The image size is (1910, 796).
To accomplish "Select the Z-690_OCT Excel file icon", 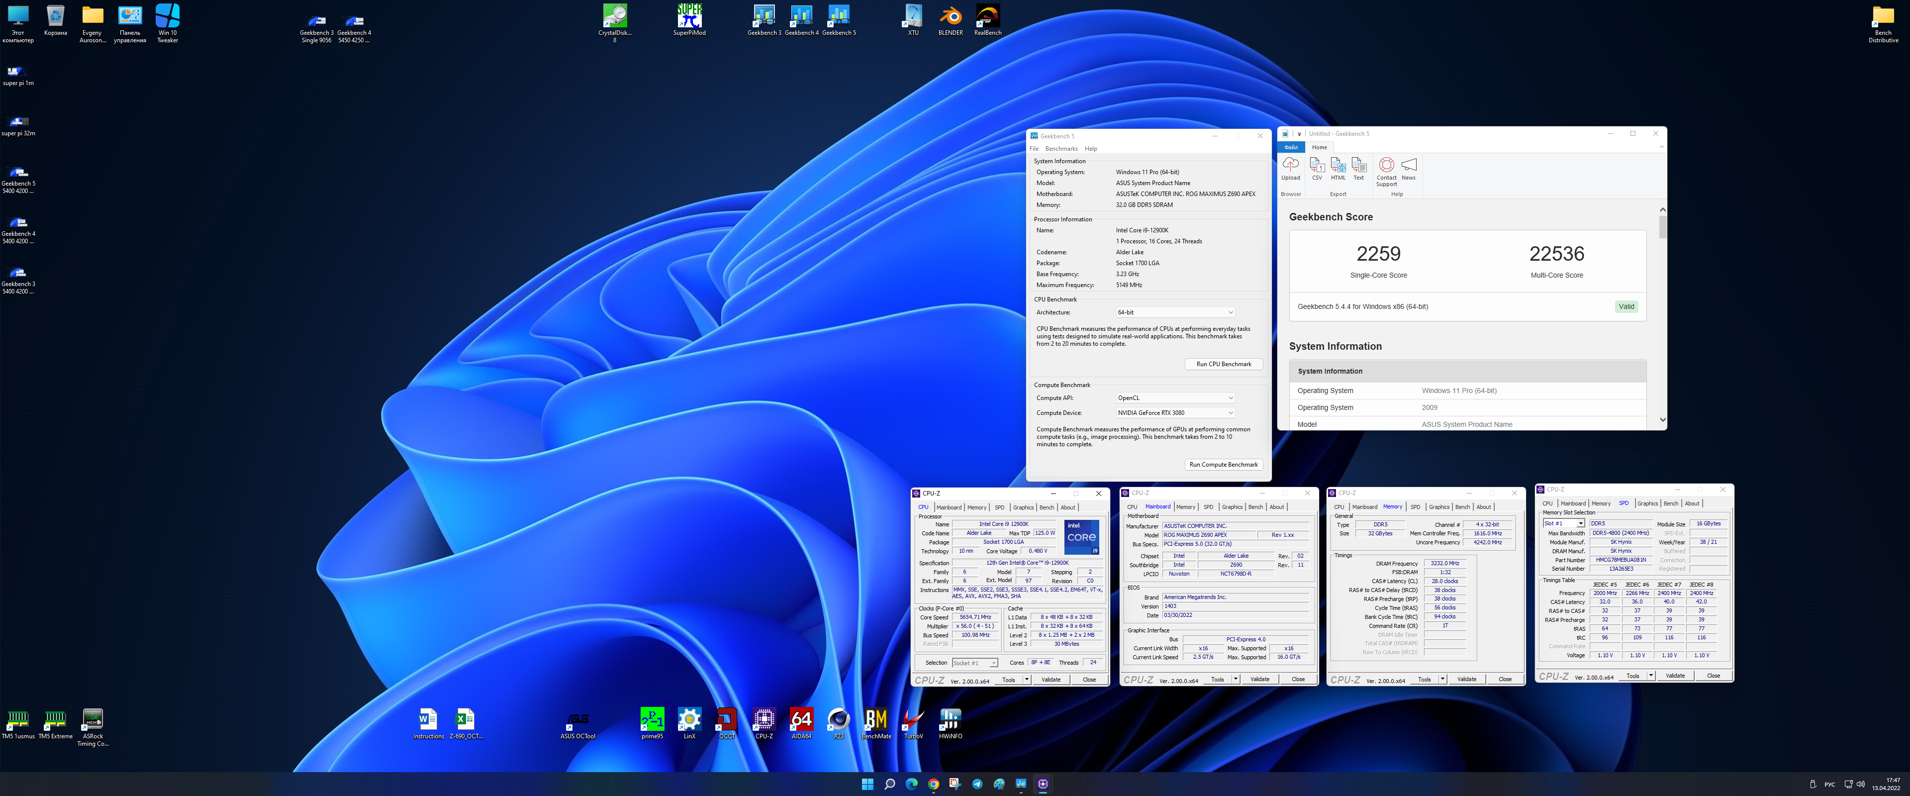I will (466, 723).
